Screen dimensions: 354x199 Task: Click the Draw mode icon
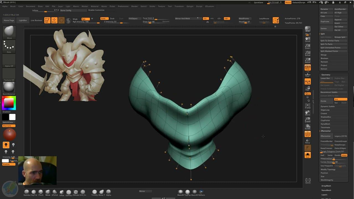point(54,20)
